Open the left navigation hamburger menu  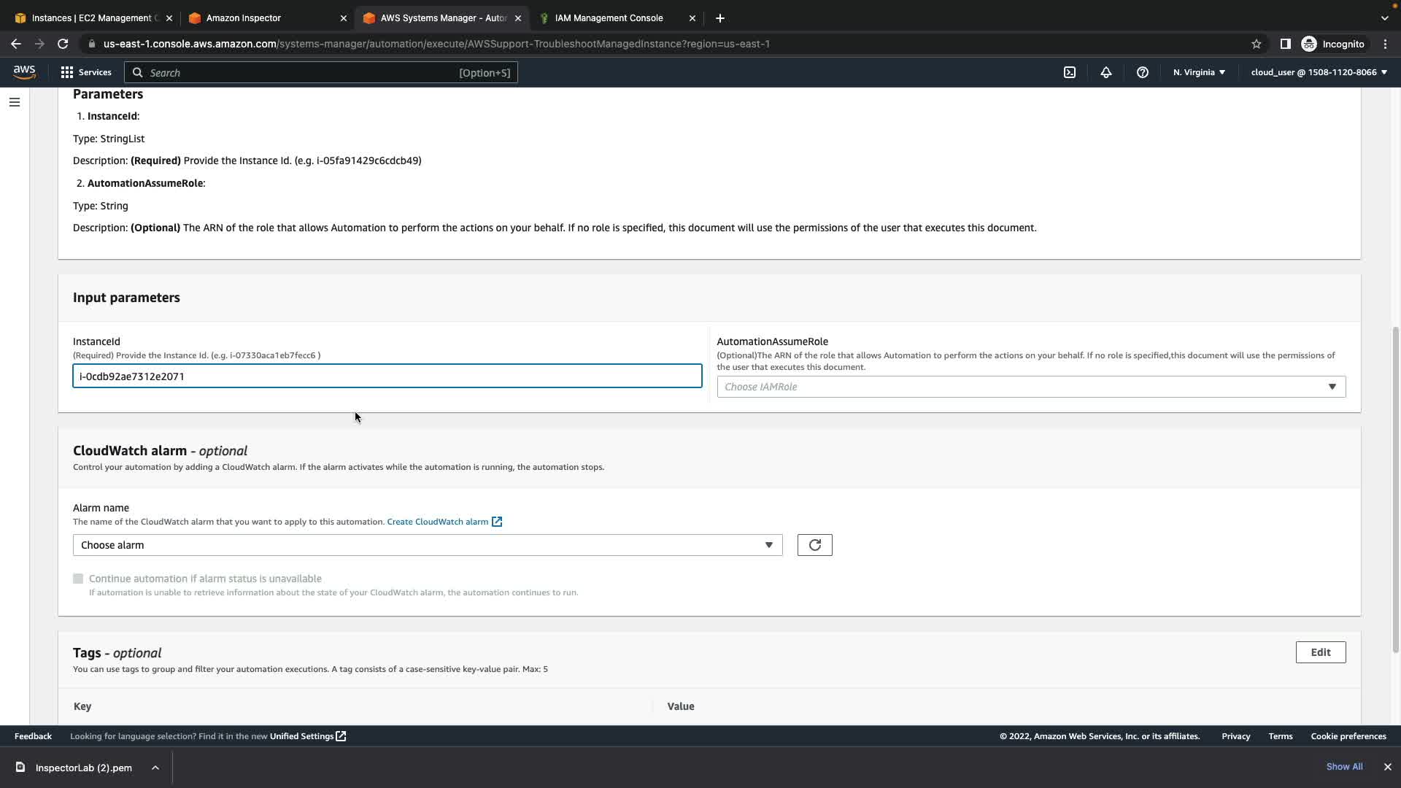click(x=14, y=102)
